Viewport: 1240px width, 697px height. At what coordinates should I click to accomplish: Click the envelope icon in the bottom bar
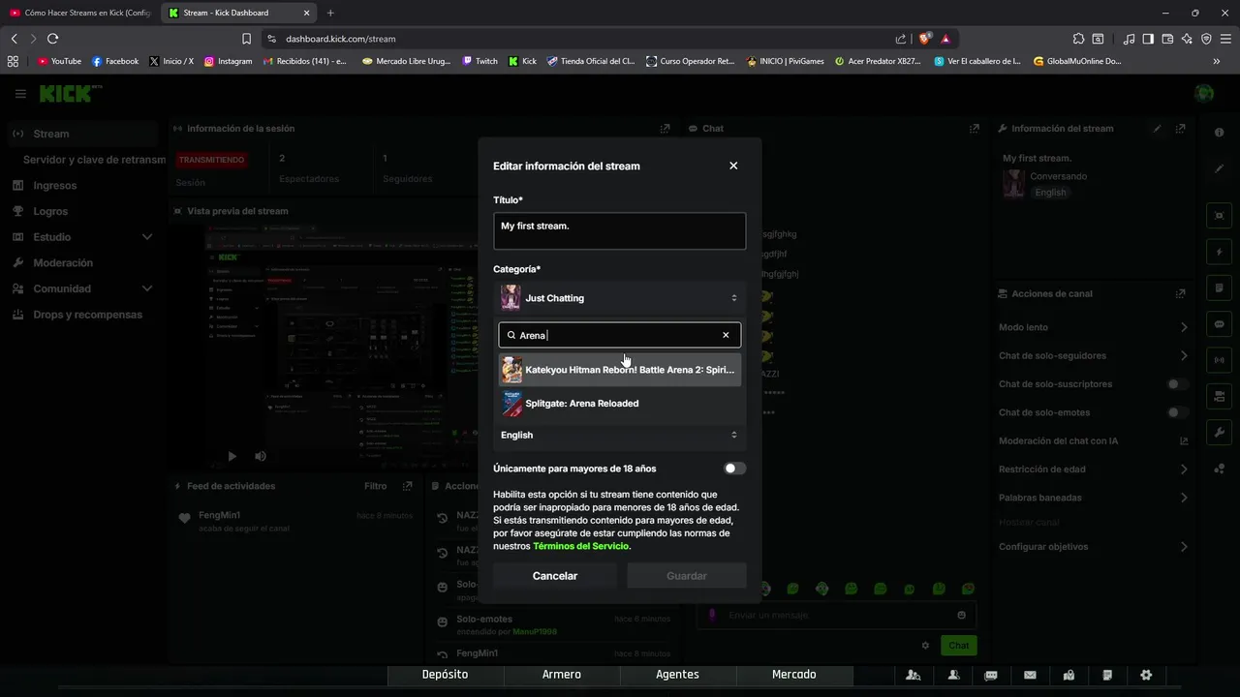pyautogui.click(x=1030, y=675)
